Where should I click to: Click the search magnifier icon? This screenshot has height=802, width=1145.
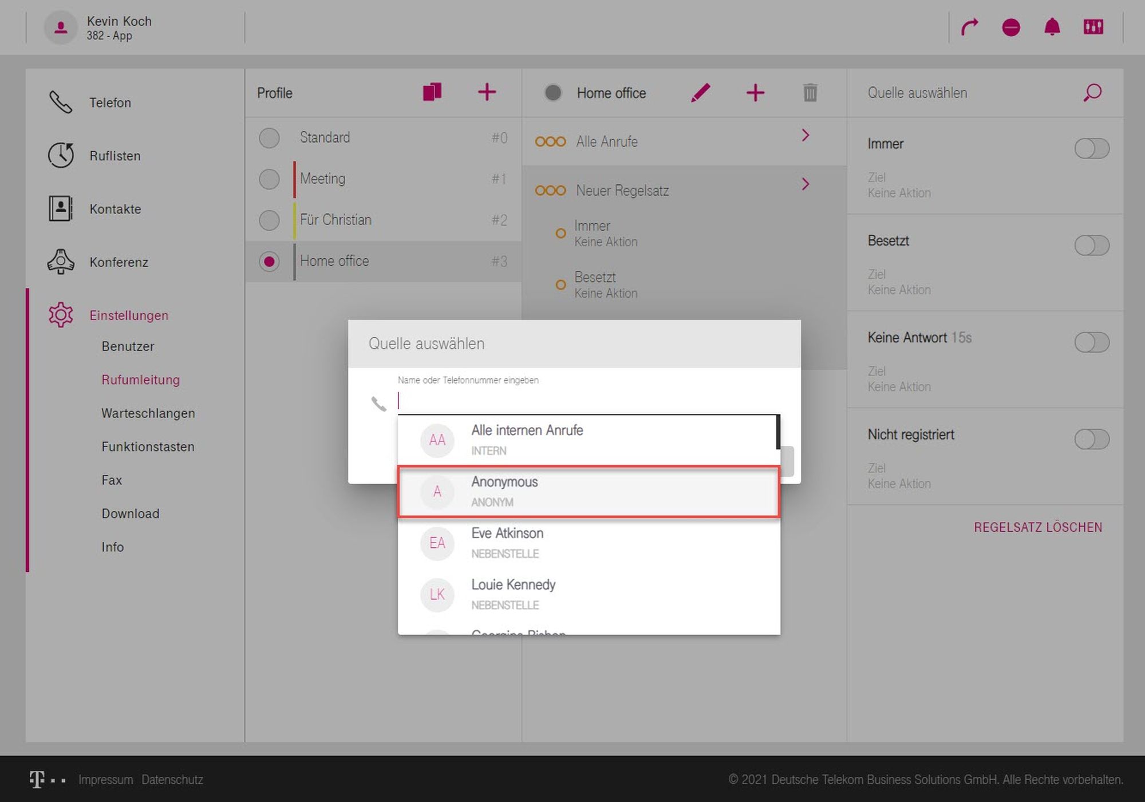click(x=1092, y=93)
